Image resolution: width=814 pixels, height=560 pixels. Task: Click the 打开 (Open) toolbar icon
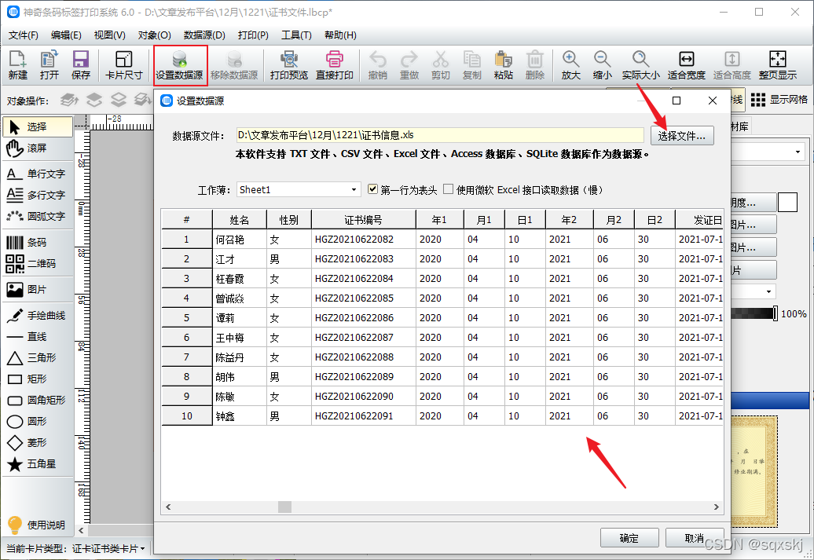click(x=49, y=65)
